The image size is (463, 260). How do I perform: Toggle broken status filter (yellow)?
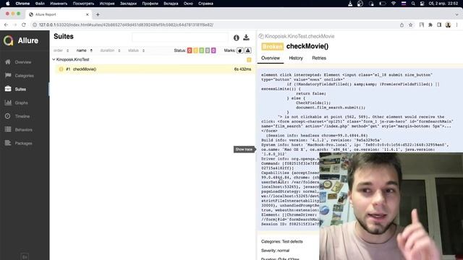coord(195,51)
